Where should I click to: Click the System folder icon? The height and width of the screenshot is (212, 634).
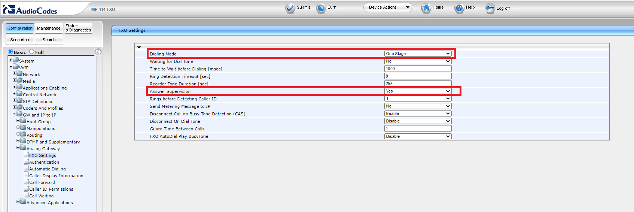[x=16, y=60]
